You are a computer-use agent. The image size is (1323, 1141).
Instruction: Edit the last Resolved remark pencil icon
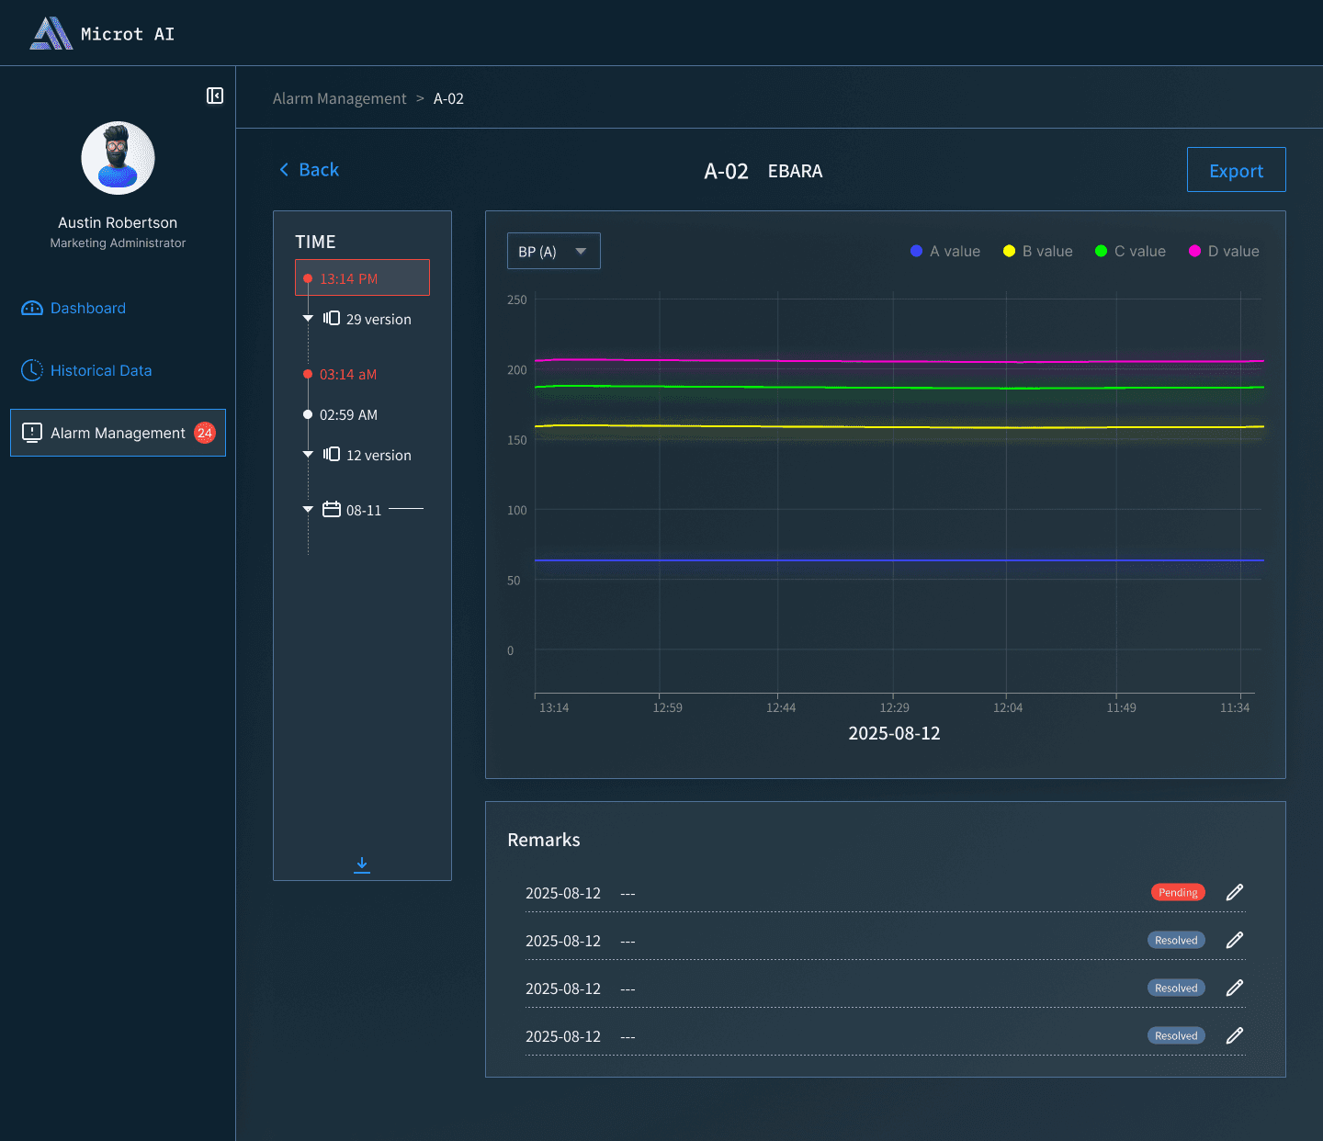point(1235,1035)
